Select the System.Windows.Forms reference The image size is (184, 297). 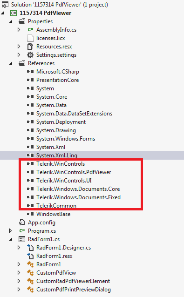pyautogui.click(x=66, y=139)
